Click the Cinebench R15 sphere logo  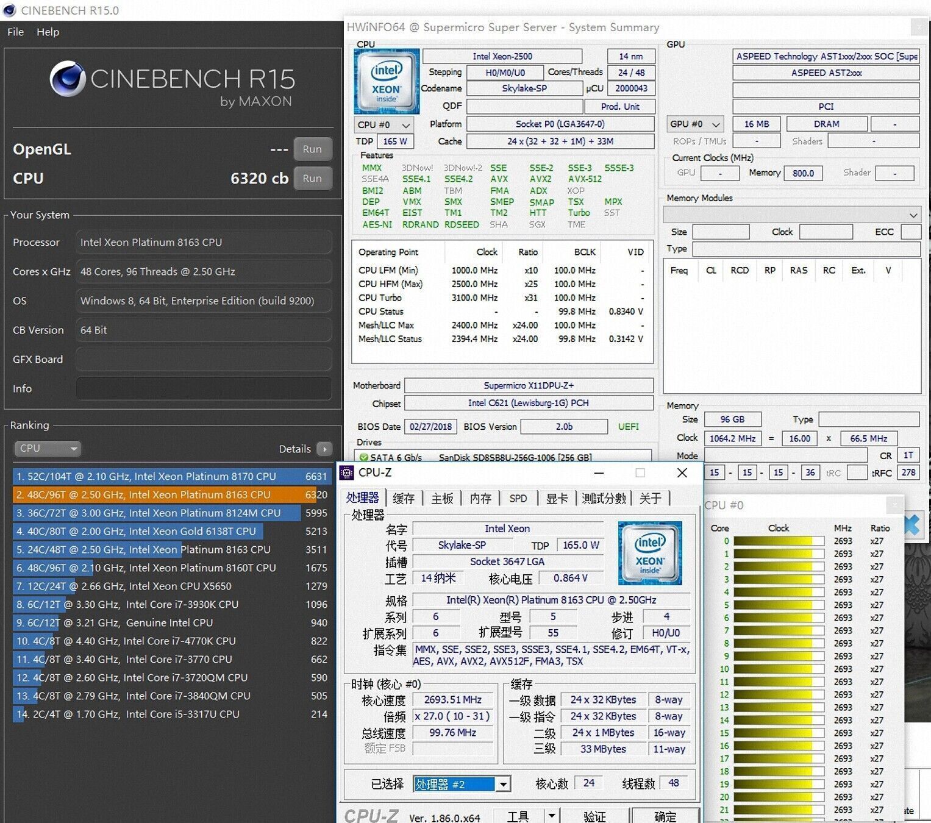tap(67, 79)
